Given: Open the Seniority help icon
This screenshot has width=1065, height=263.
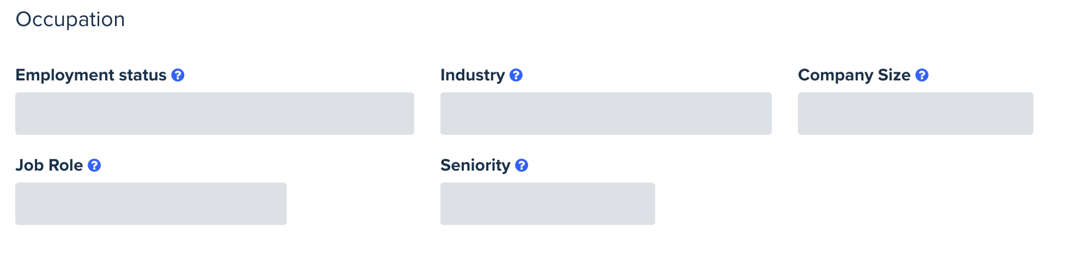Looking at the screenshot, I should [522, 165].
